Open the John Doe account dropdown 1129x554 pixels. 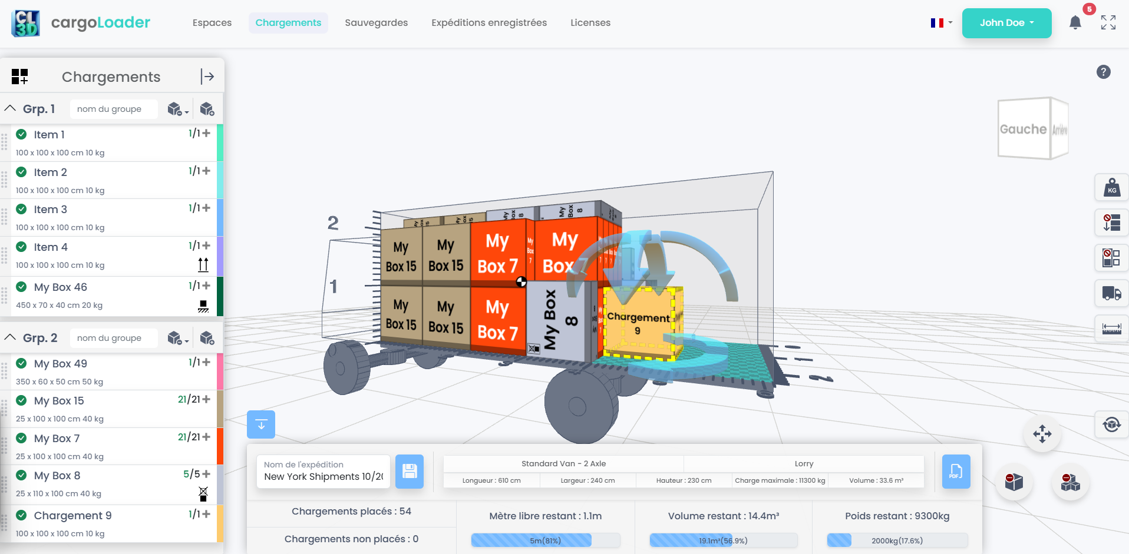tap(1006, 23)
